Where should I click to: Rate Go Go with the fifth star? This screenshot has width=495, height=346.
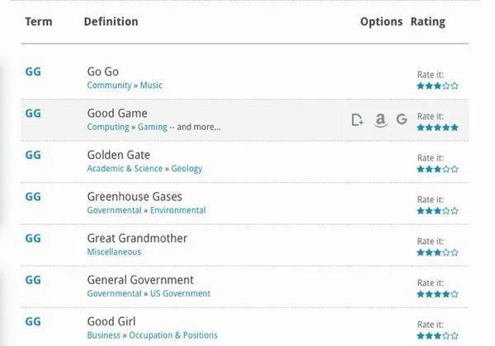point(455,86)
